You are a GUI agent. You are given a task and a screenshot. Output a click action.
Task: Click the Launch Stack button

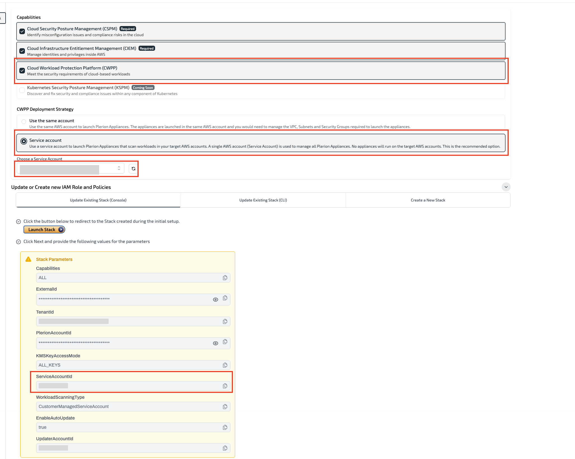click(x=44, y=229)
